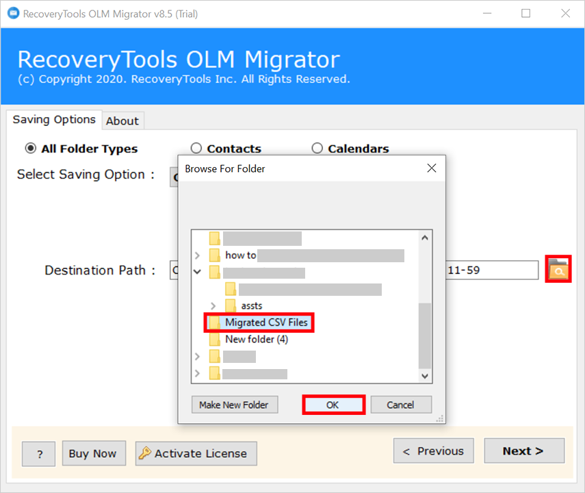
Task: Select the Migrated CSV Files folder
Action: click(266, 323)
